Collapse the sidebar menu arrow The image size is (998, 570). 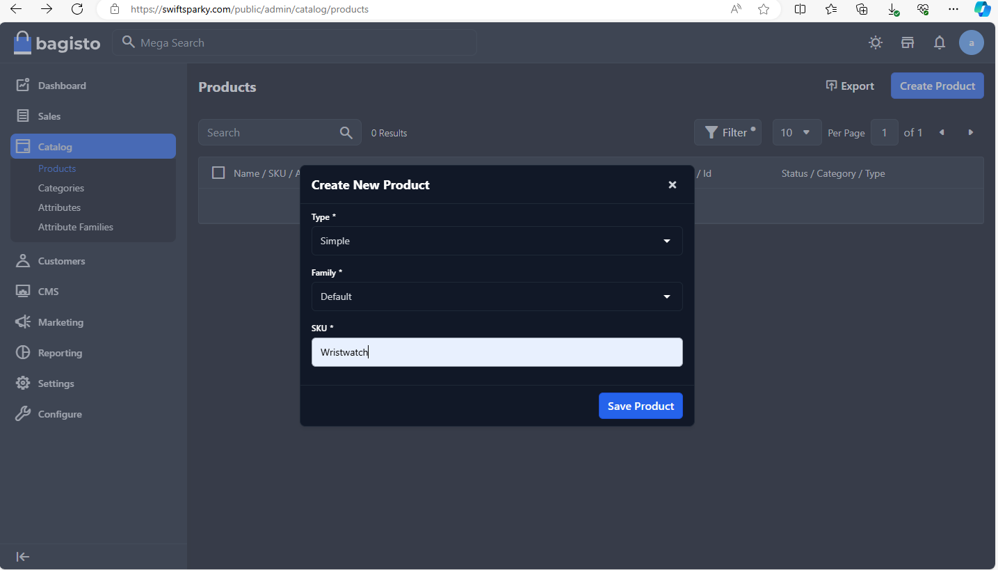[23, 557]
